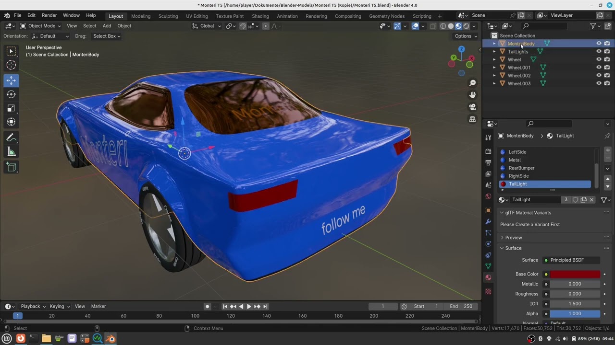This screenshot has height=345, width=615.
Task: Toggle proportional editing in header
Action: pos(265,26)
